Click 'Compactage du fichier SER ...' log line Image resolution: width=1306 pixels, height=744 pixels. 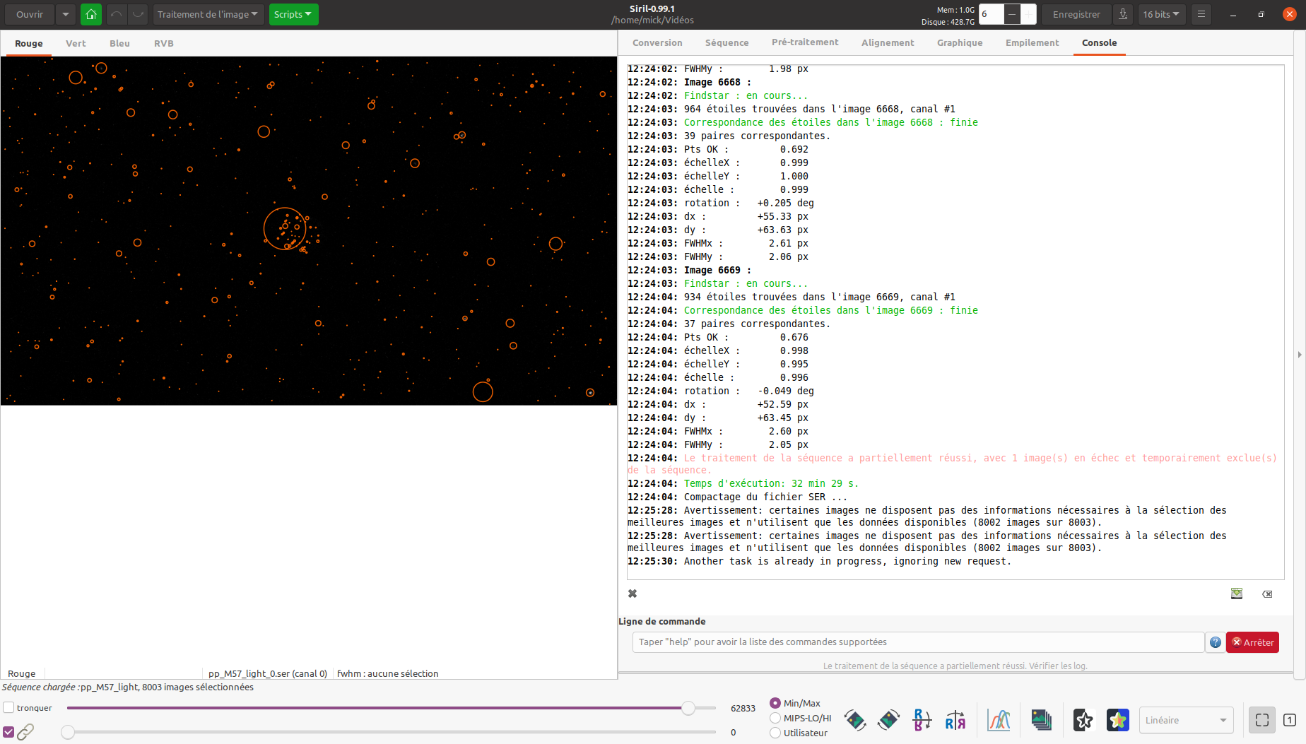pos(765,497)
